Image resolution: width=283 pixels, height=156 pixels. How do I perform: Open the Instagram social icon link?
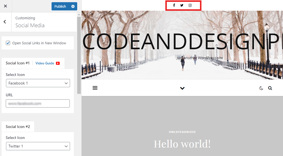click(190, 6)
